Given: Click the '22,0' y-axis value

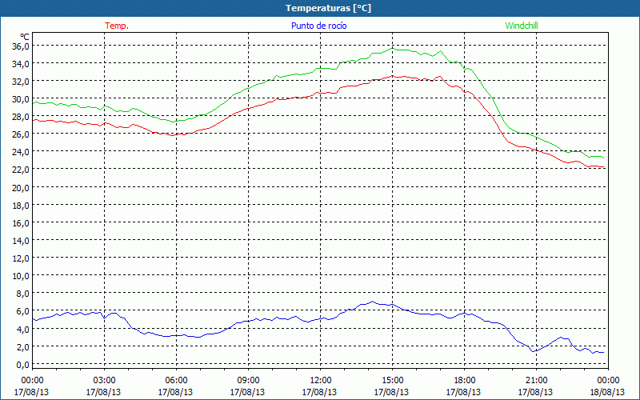Looking at the screenshot, I should tap(21, 170).
